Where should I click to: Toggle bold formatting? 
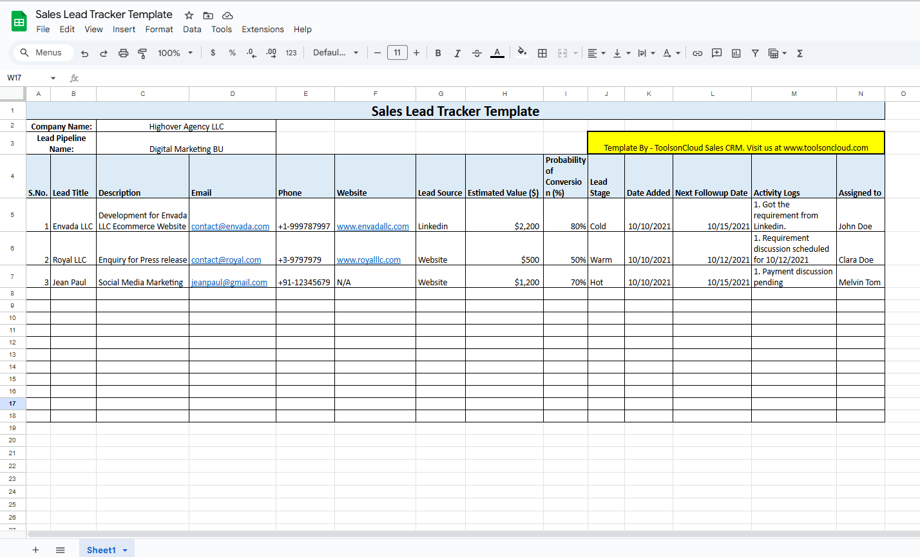[x=438, y=53]
